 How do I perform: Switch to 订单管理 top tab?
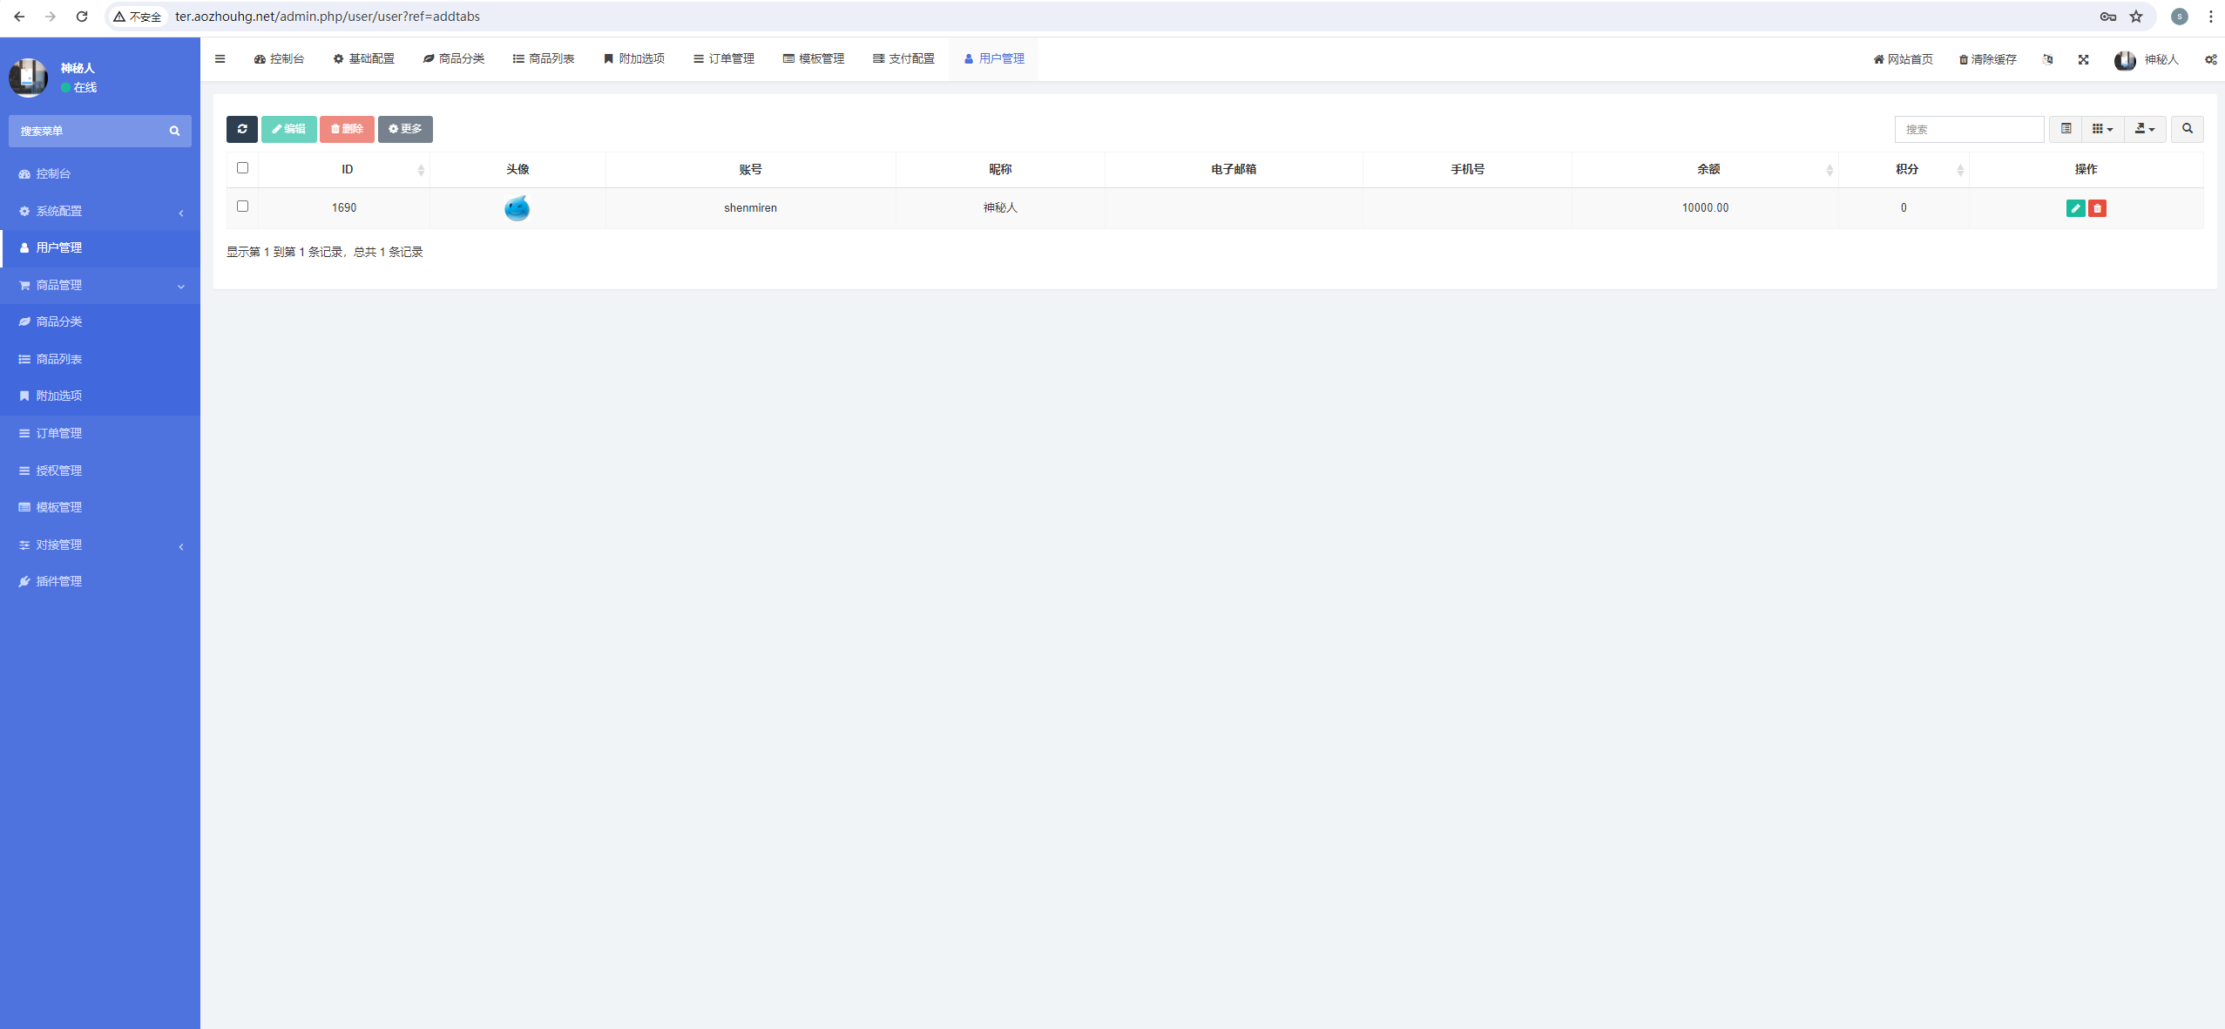(723, 59)
